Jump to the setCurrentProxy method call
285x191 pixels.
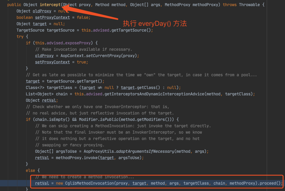click(103, 56)
